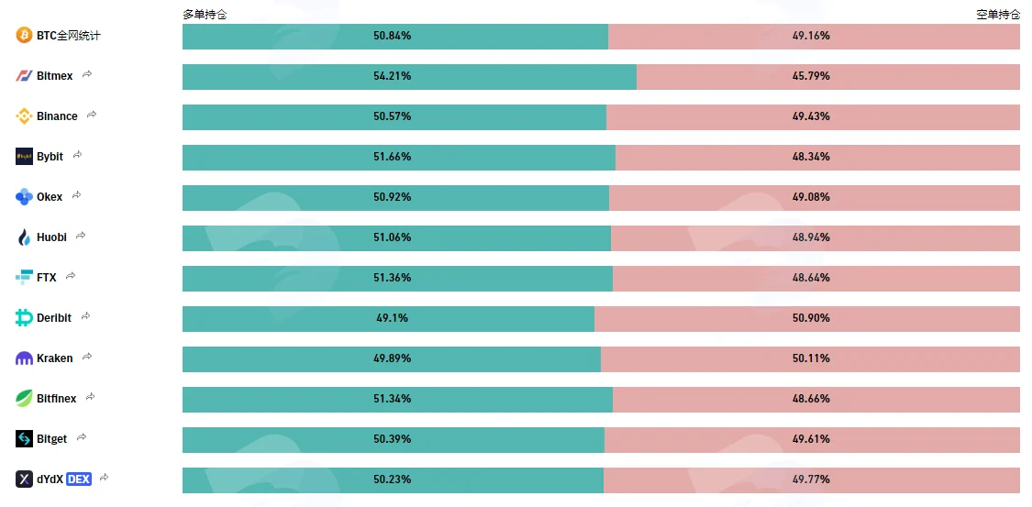Click the Binance share arrow icon

click(x=92, y=116)
